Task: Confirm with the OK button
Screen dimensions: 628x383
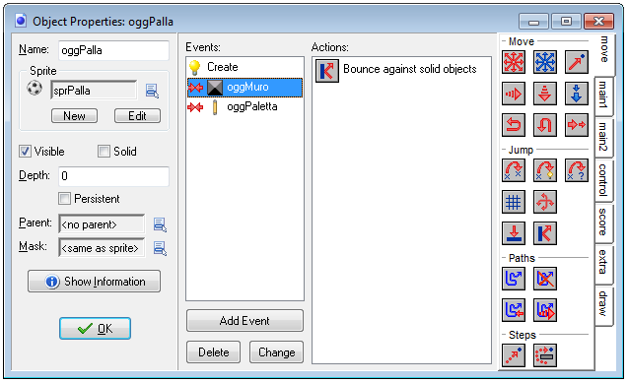Action: point(95,329)
